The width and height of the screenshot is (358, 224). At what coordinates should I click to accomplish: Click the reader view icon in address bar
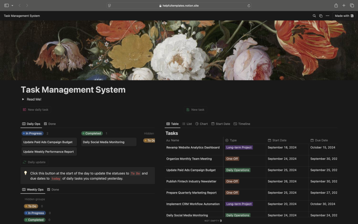point(110,5)
